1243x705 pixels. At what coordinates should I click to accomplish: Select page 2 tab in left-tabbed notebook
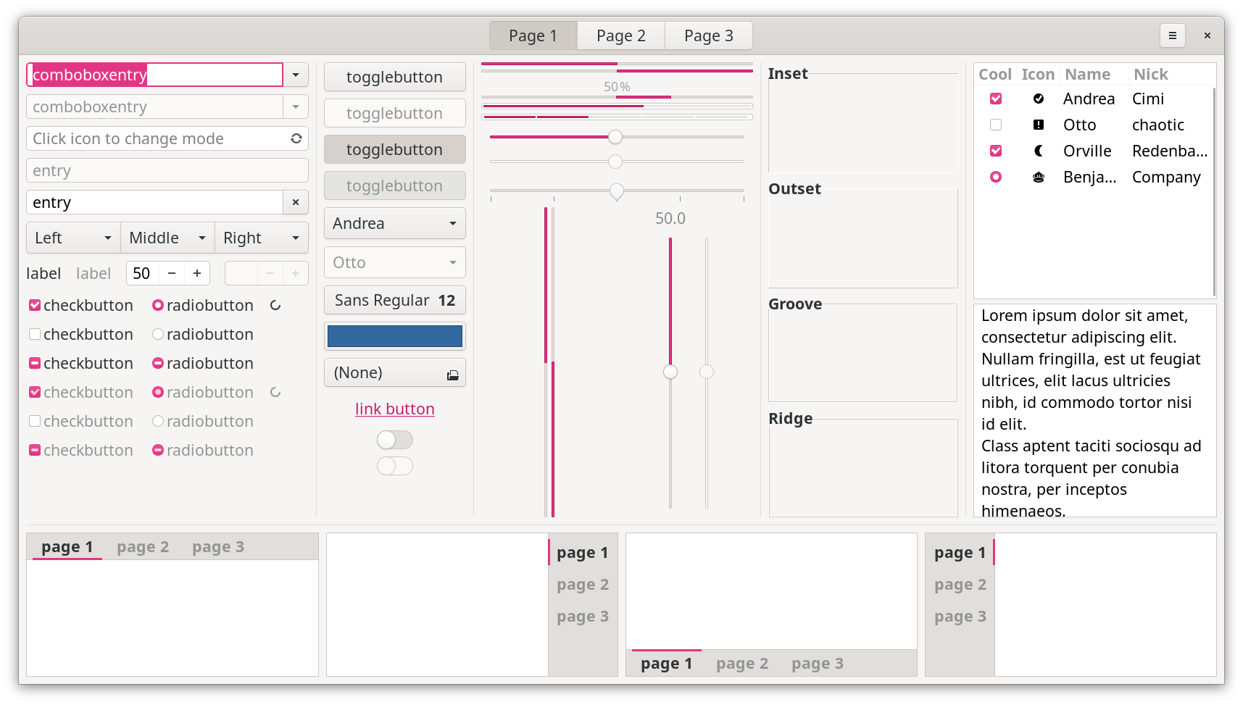[x=960, y=585]
